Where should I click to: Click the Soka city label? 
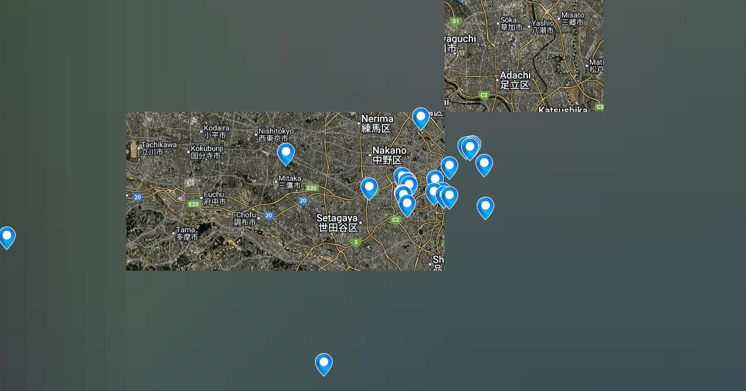click(x=511, y=24)
